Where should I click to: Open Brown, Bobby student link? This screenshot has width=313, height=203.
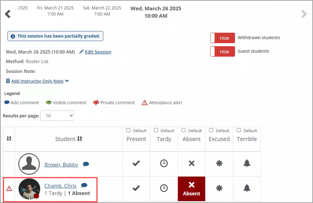click(61, 165)
